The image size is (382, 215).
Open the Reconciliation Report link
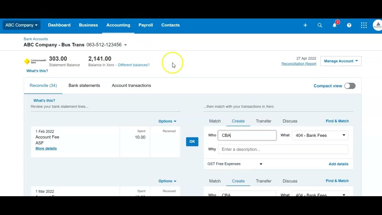pyautogui.click(x=299, y=64)
